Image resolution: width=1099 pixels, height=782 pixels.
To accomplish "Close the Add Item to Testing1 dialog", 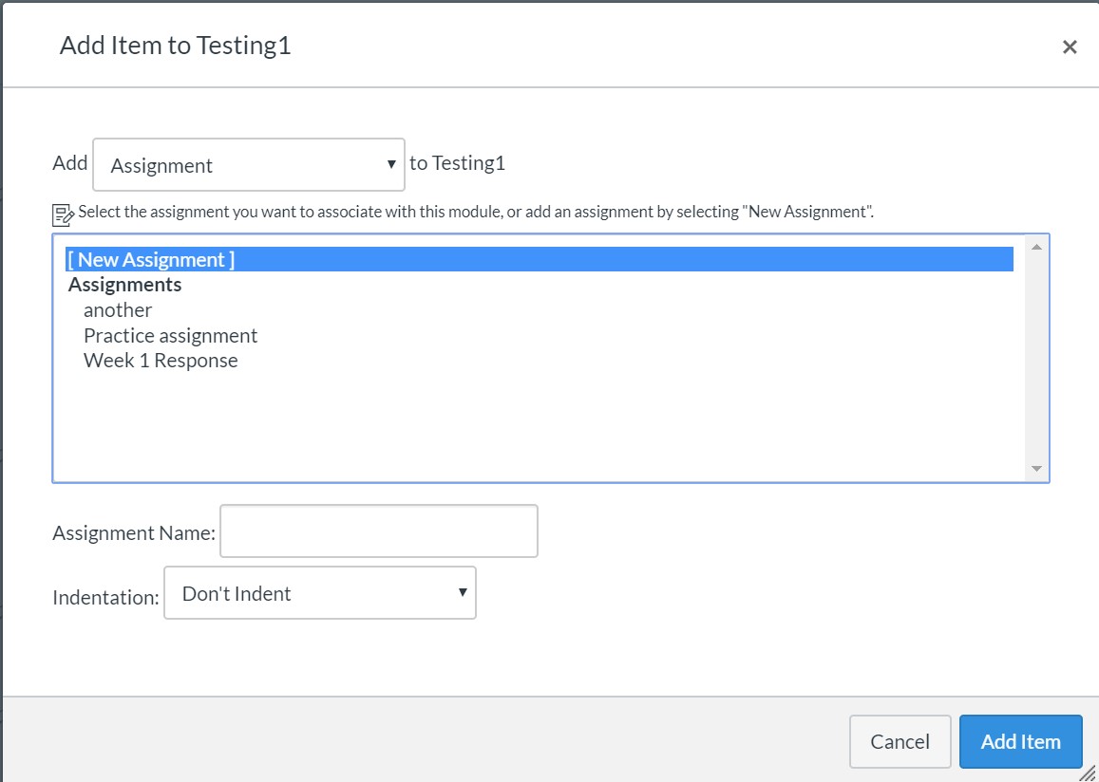I will click(1070, 47).
